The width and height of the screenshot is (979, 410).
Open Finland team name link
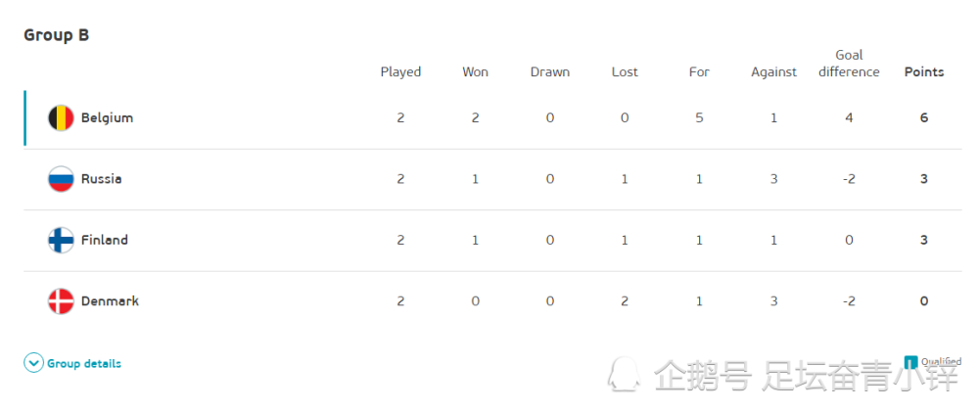105,241
